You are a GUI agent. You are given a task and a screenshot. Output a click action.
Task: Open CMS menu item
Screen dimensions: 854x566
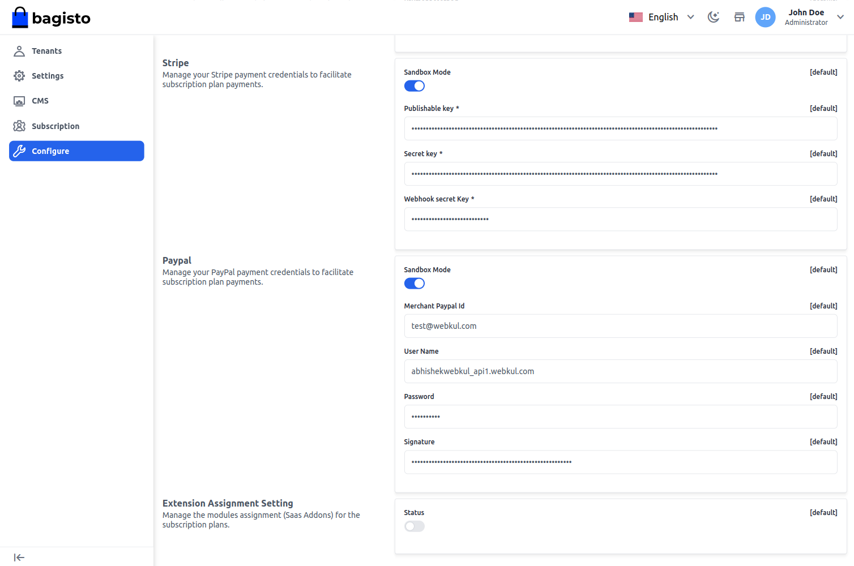(76, 101)
